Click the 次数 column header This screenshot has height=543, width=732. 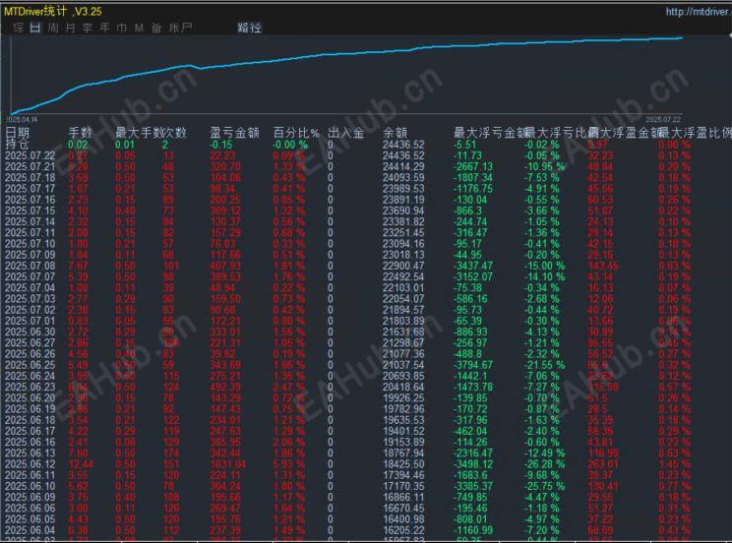(x=174, y=133)
